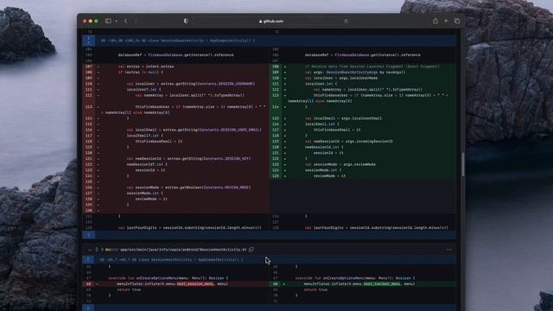Screen dimensions: 553x311
Task: Open the SessionHostActivity.kt options menu
Action: pos(449,250)
